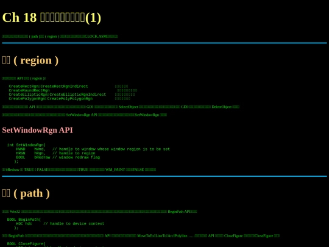
Task: Click "CreateRectRgnIndirect" in the code list
Action: [x=64, y=87]
